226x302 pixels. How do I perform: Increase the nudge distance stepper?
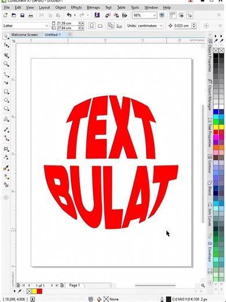click(x=194, y=24)
